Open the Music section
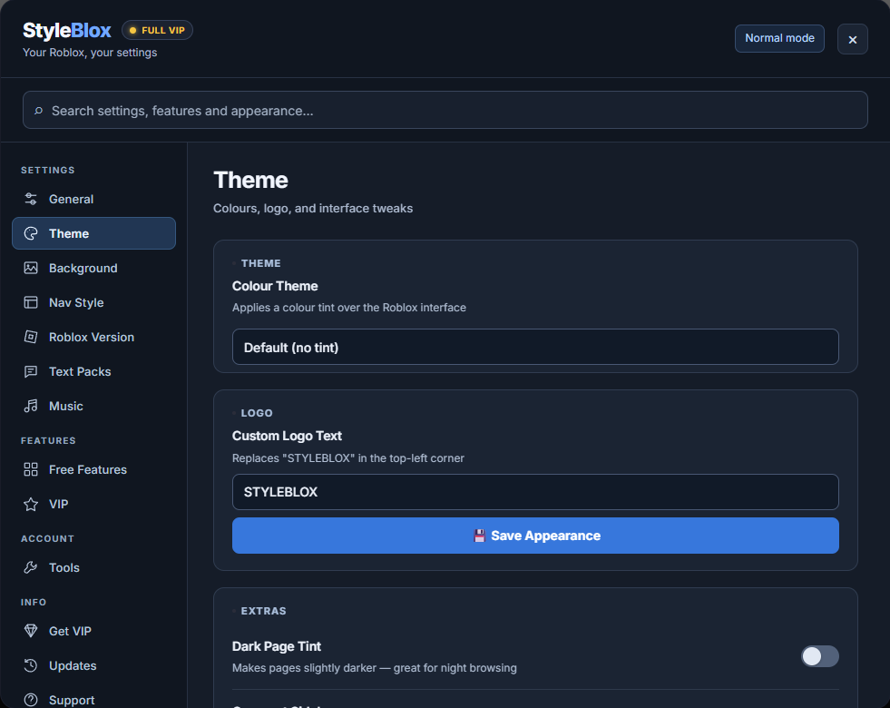 point(93,406)
